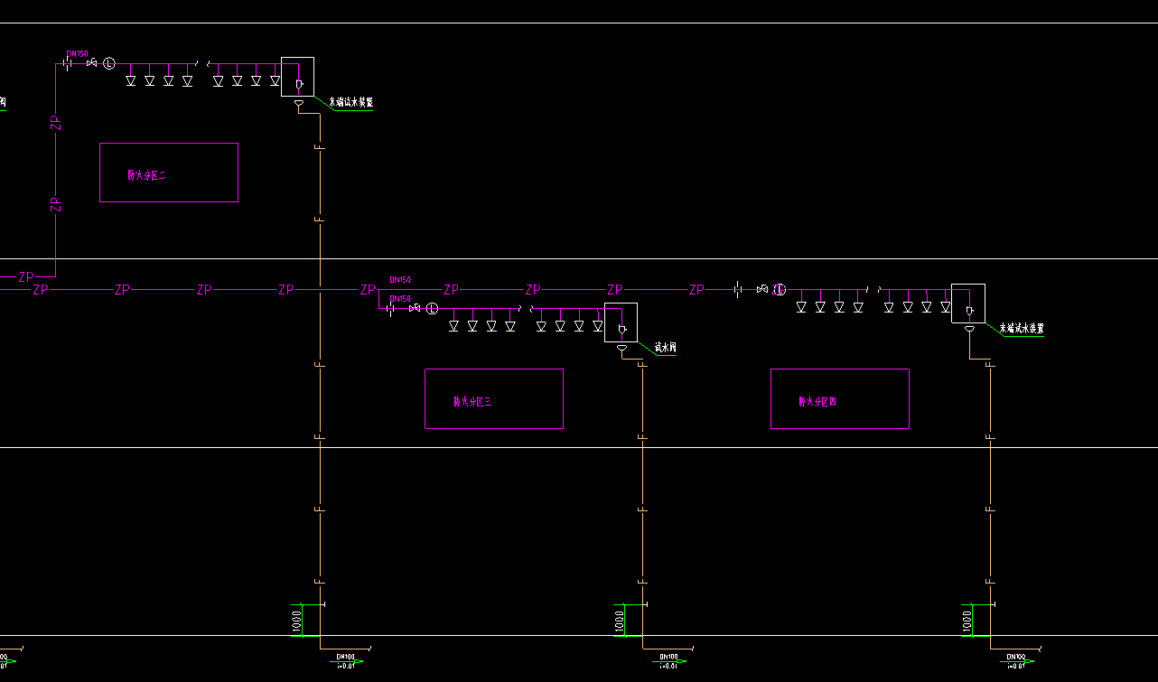The image size is (1158, 682).
Task: Click 1000 dimension beside zone three drain riser
Action: coord(619,621)
